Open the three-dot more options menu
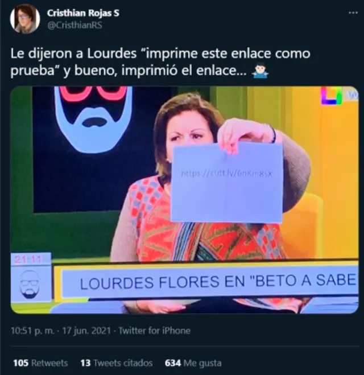Screen dimensions: 364x375 (x=353, y=13)
